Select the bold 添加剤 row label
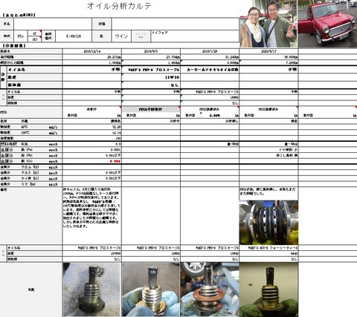The image size is (357, 317). 14,85
